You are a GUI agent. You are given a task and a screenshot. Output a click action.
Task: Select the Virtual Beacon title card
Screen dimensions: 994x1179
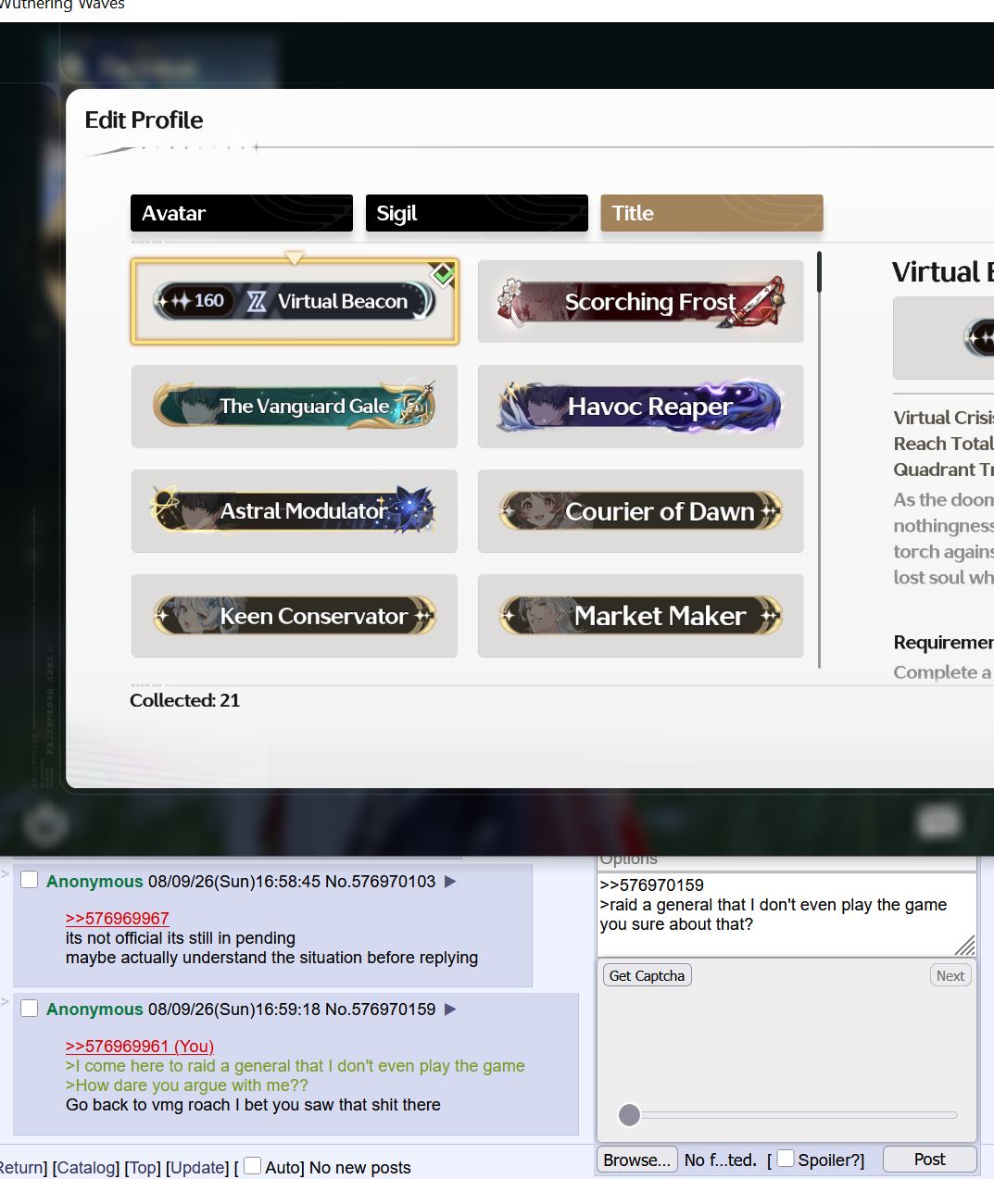(x=295, y=302)
